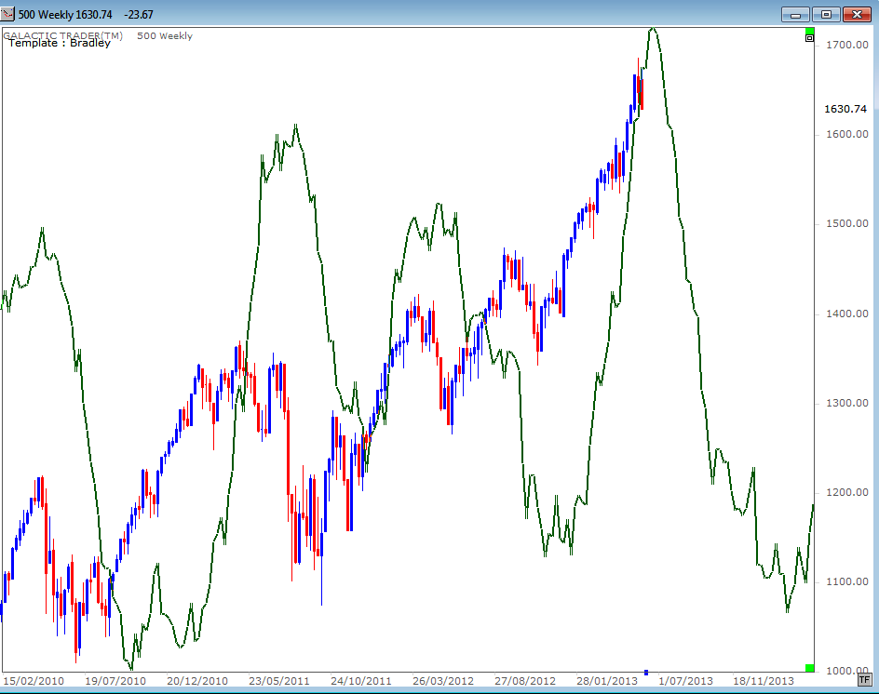Click the small box icon under the top green square
The image size is (879, 694).
pos(809,39)
